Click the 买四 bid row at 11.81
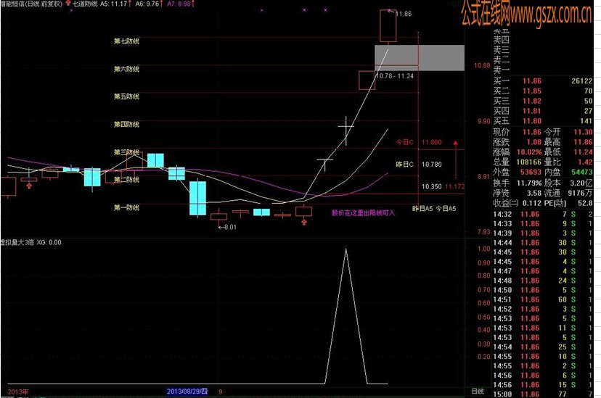Screen dimensions: 601x398 [542, 111]
